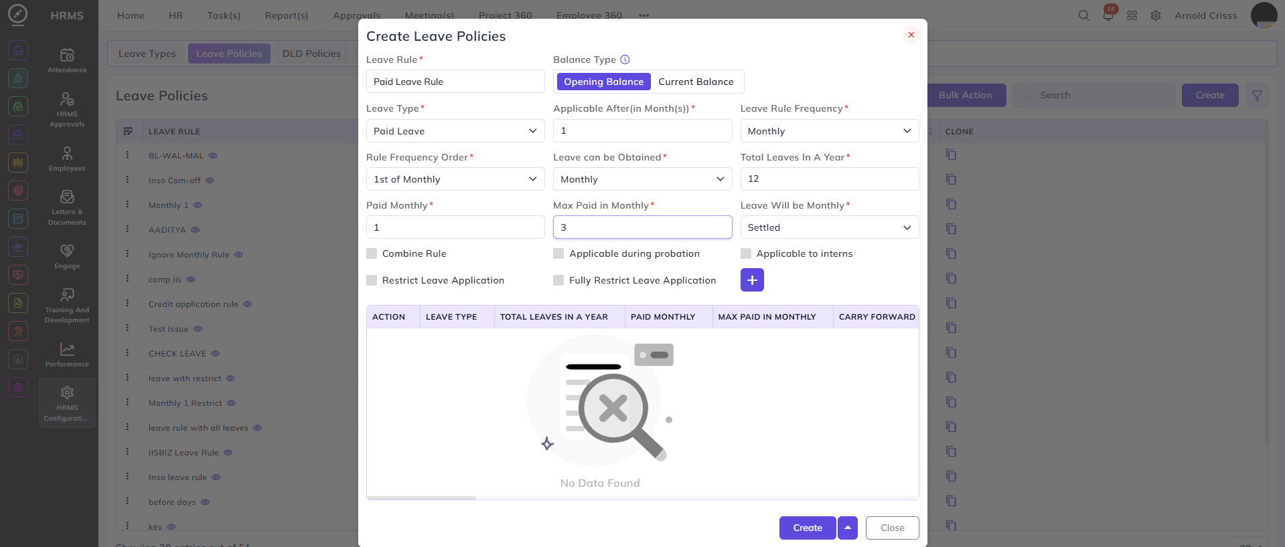Click the Balance Type info icon
This screenshot has width=1285, height=547.
(x=625, y=60)
